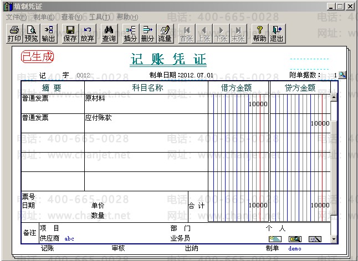Exit with the 退出 icon

(x=277, y=34)
